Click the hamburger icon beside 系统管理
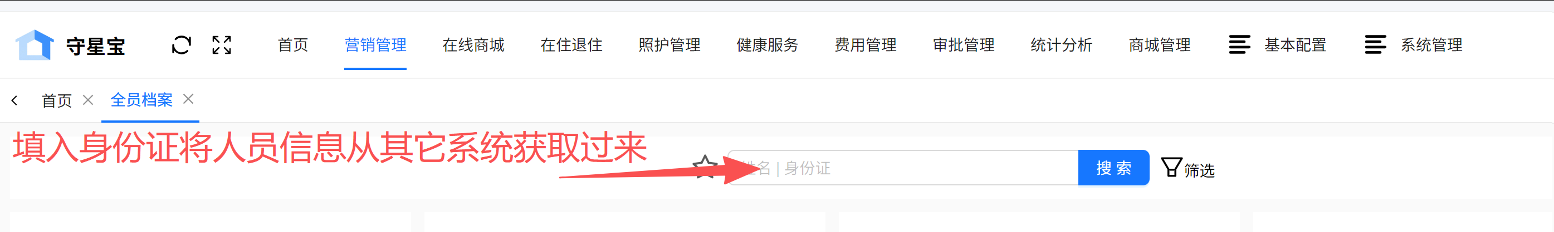 pos(1375,45)
